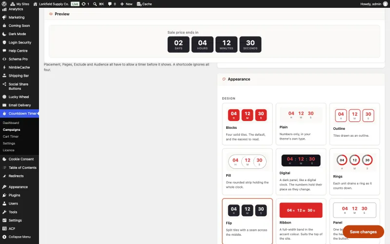Go to Countdown Timer Dashboard

11,123
